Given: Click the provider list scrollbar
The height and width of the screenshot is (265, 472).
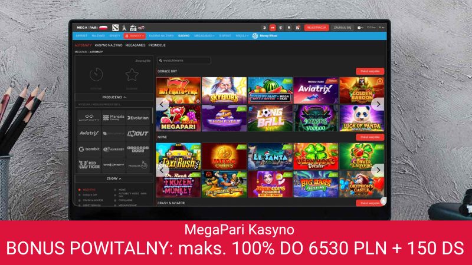Looking at the screenshot, I should (152, 115).
